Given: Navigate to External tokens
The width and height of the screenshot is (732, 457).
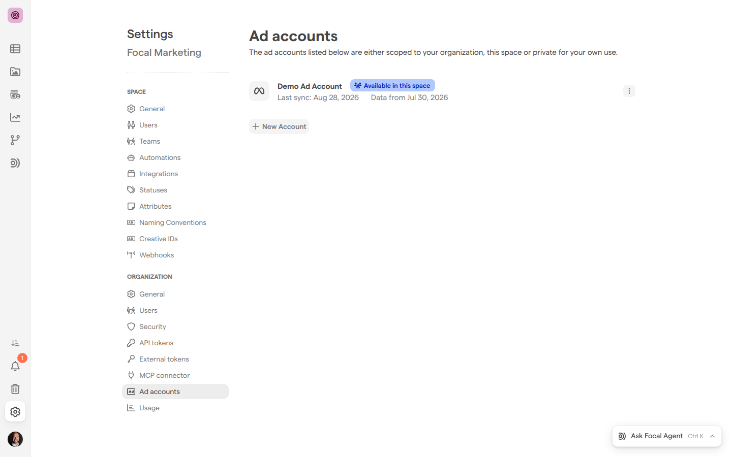Looking at the screenshot, I should point(175,359).
